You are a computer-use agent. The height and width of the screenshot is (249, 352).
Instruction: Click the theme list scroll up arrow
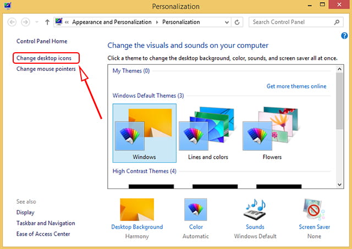point(339,69)
